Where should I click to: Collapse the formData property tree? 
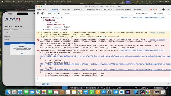(43, 20)
